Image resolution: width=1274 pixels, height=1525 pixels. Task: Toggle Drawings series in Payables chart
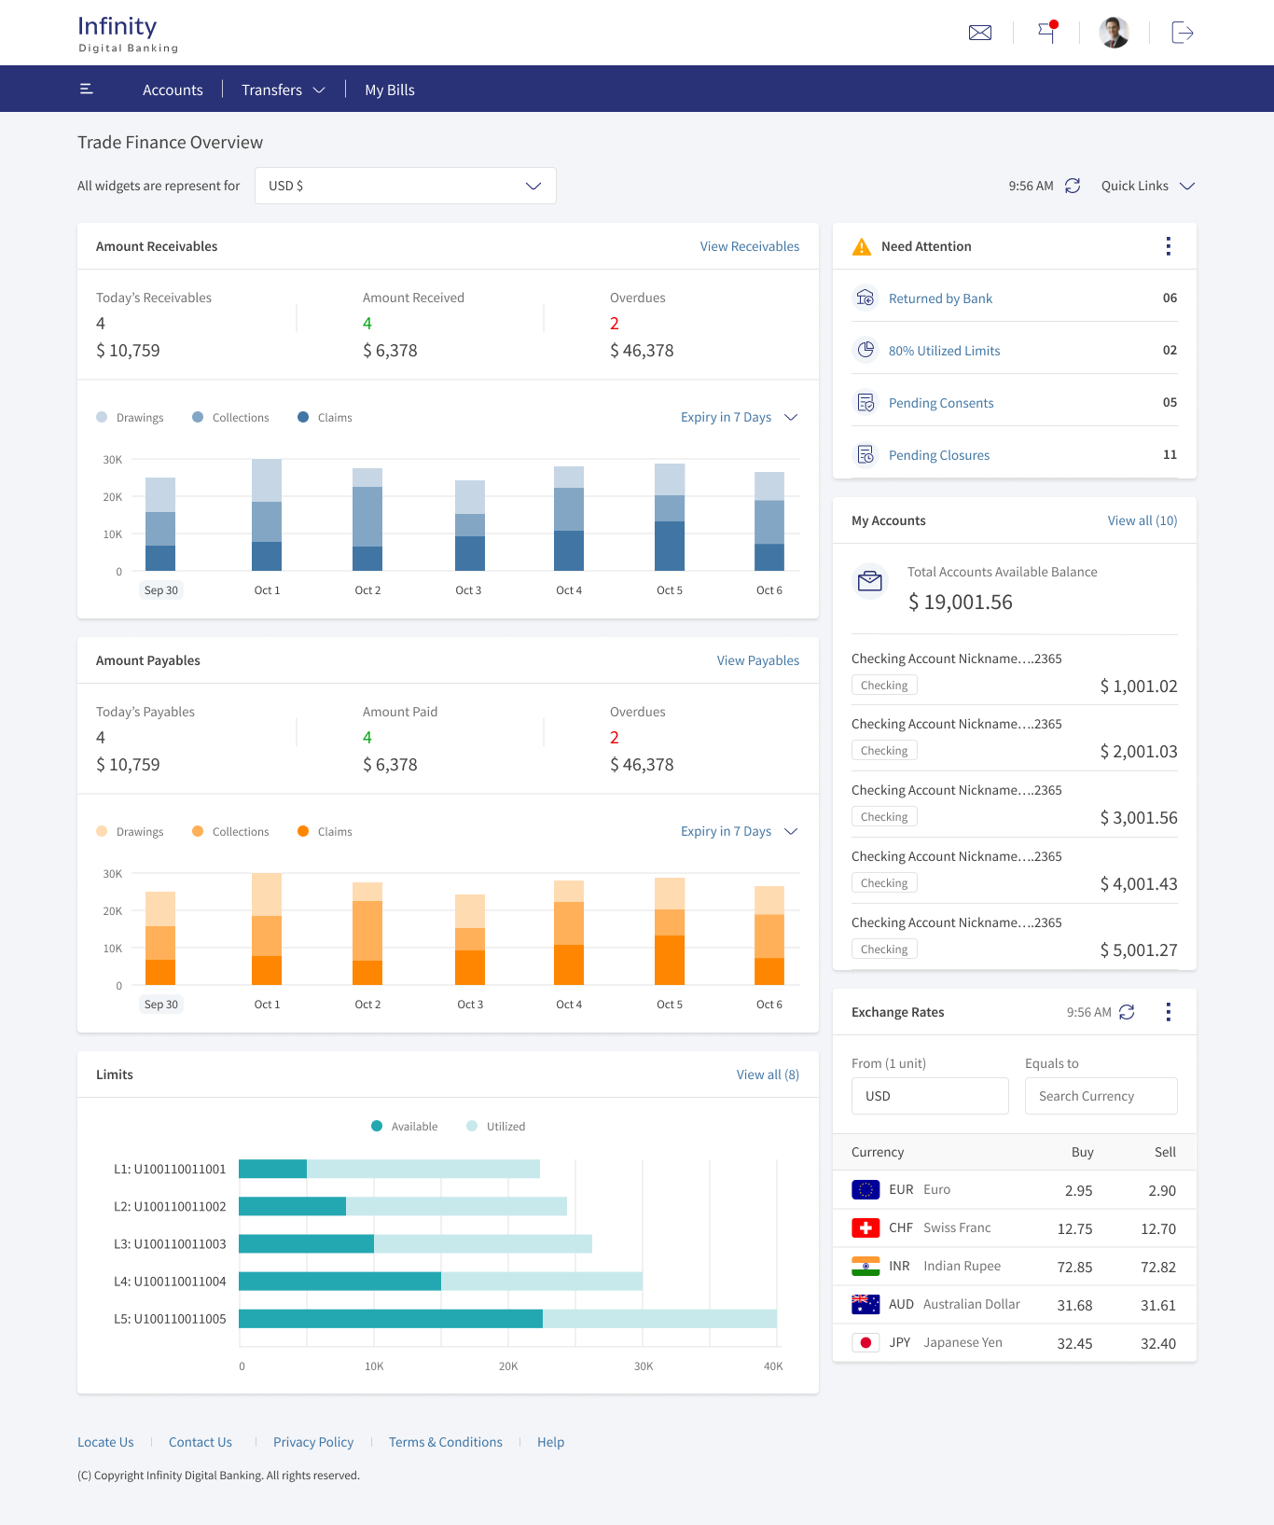130,831
